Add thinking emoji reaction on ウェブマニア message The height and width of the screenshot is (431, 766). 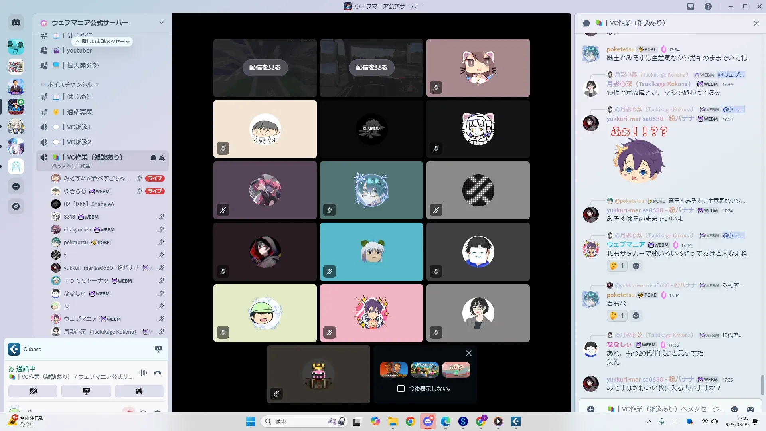click(617, 266)
